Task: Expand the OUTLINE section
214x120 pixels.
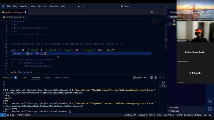Action: [174, 108]
